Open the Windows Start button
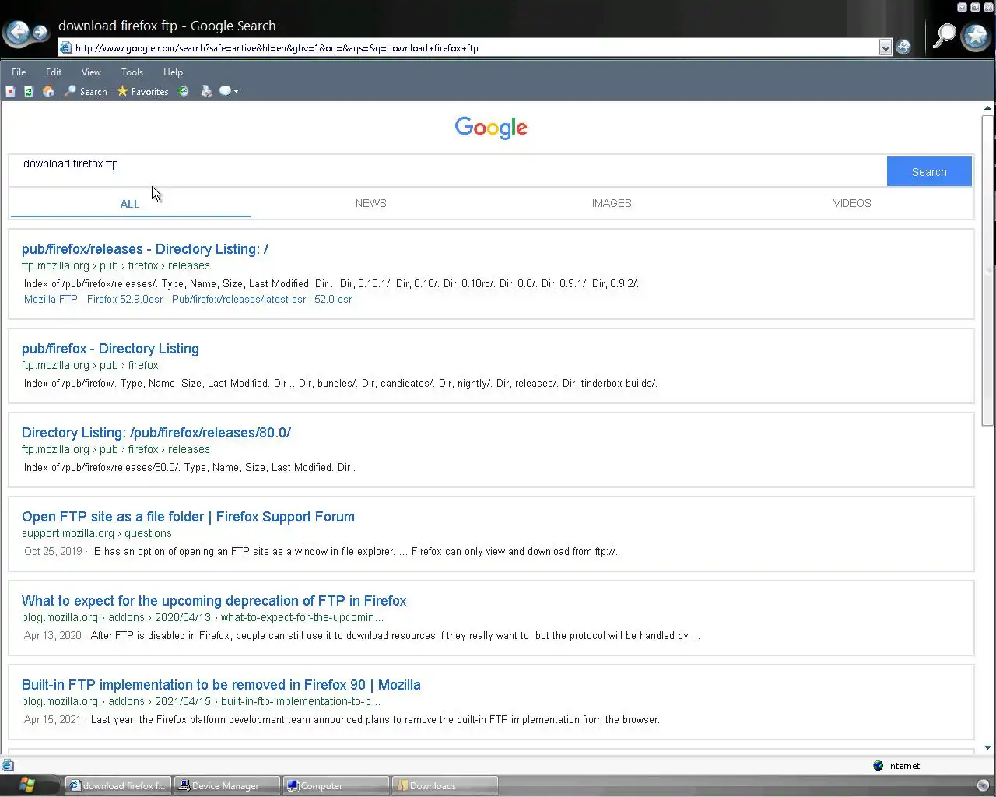Screen dimensions: 996x797 (29, 785)
